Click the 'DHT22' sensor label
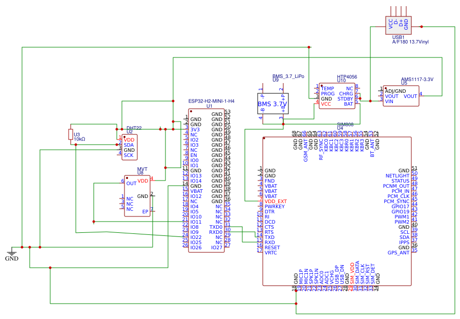This screenshot has height=319, width=460. pos(134,128)
